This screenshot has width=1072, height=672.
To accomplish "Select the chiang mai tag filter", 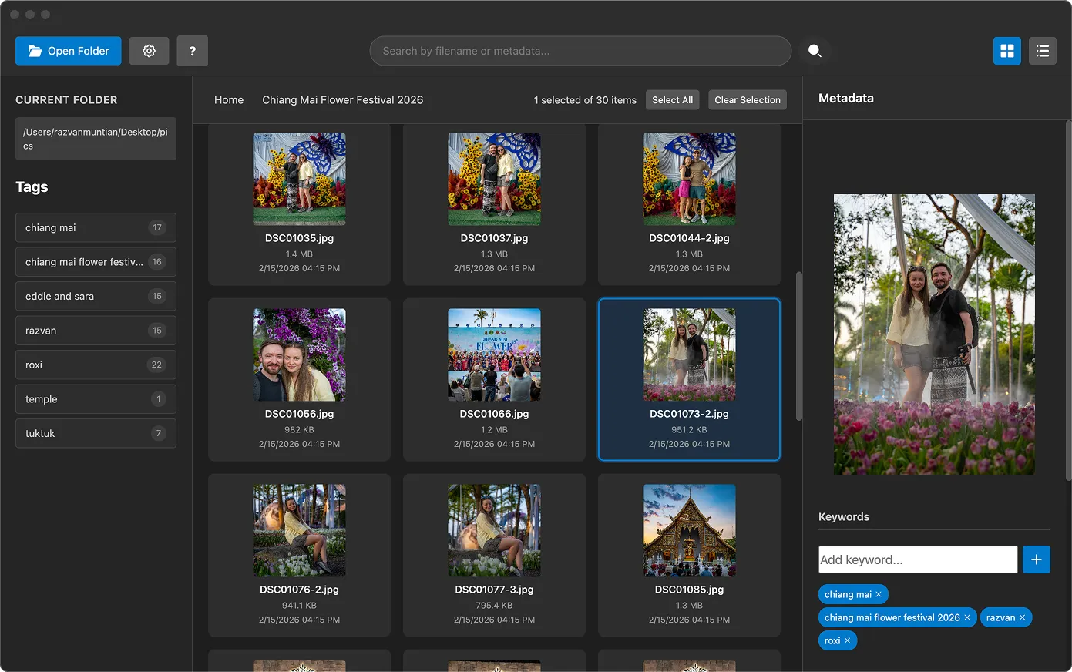I will click(96, 227).
